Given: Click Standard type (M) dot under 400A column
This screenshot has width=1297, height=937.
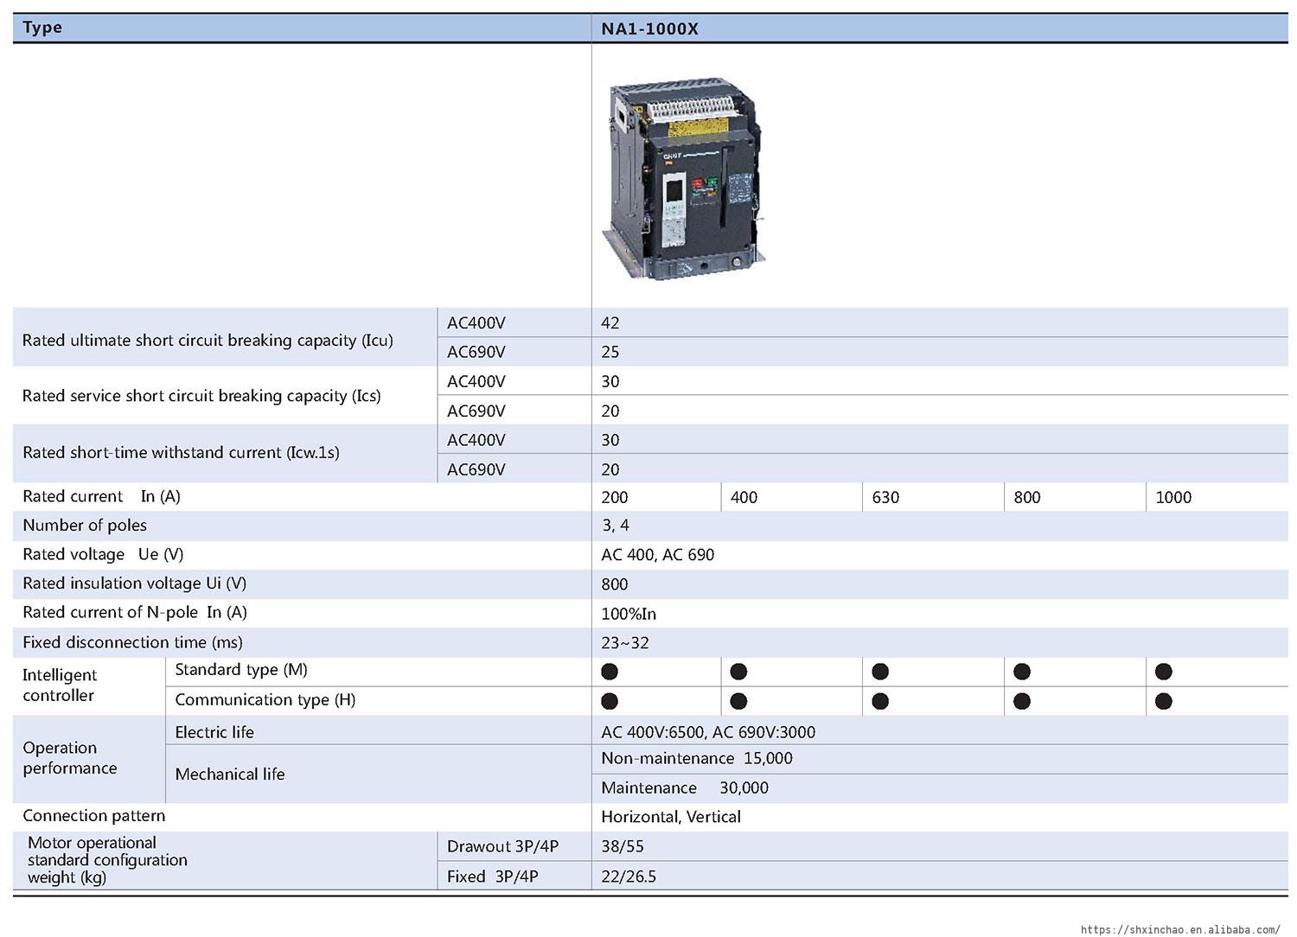Looking at the screenshot, I should tap(738, 672).
